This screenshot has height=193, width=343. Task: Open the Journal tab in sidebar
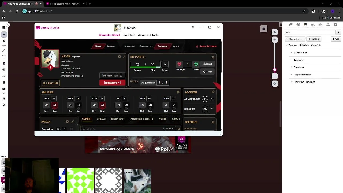(x=305, y=25)
